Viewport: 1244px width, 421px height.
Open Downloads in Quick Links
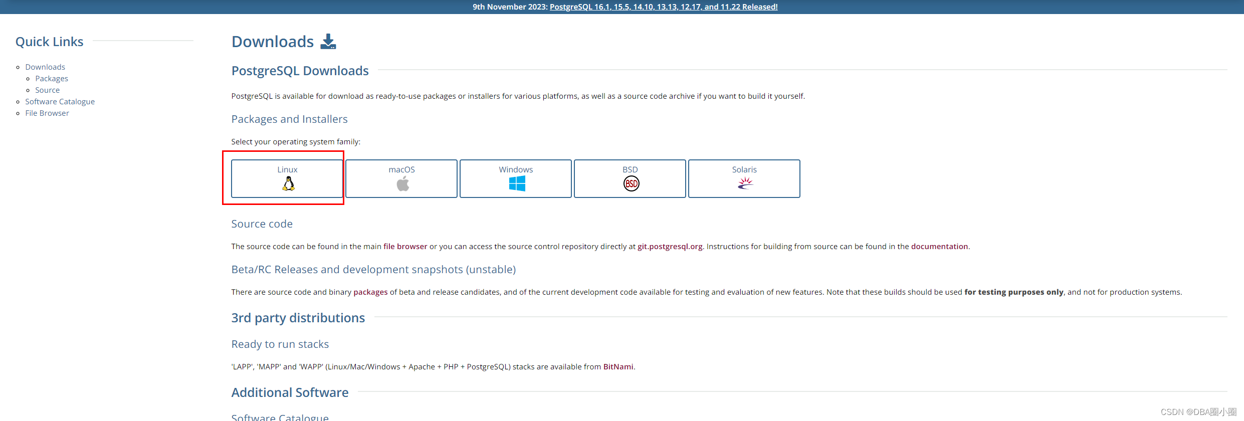(x=45, y=67)
